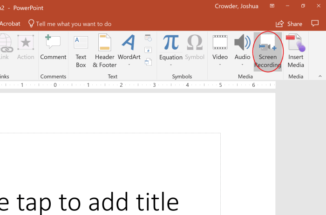The image size is (326, 215).
Task: Start a Screen Recording
Action: click(268, 52)
